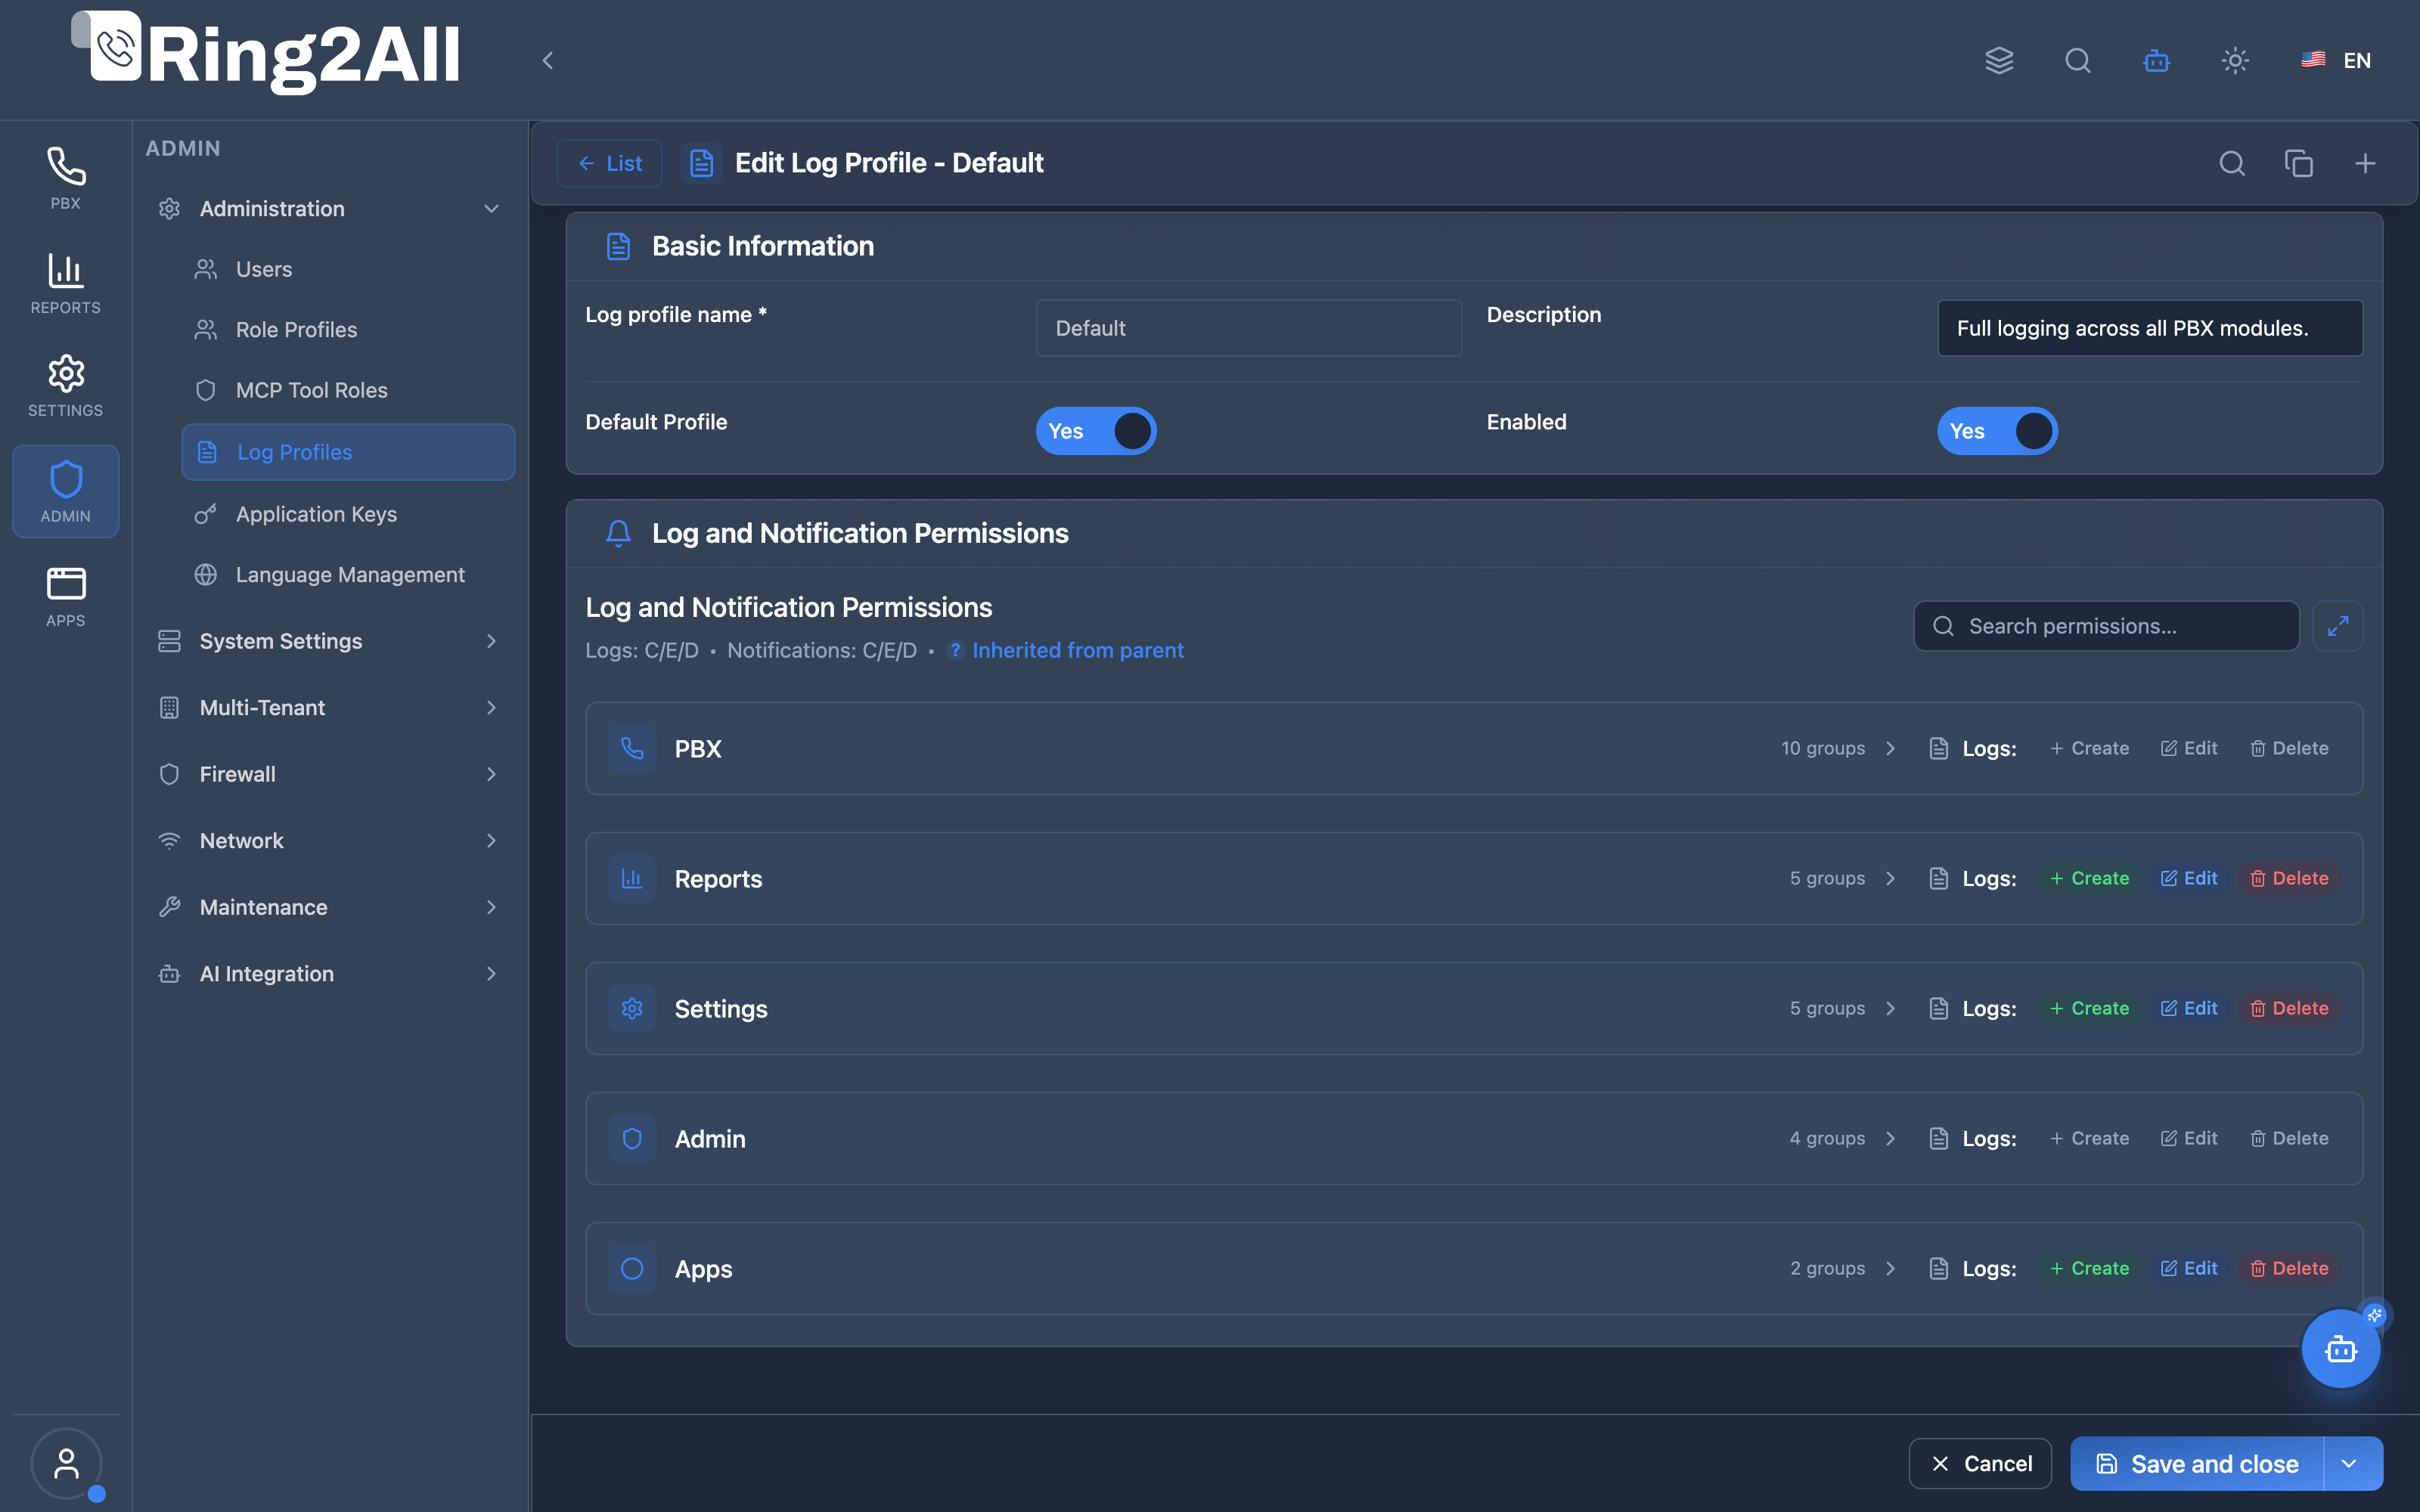Expand System Settings menu group
2420x1512 pixels.
[x=330, y=641]
